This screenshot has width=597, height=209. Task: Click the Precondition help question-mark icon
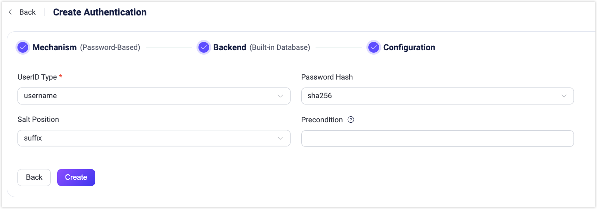click(350, 120)
